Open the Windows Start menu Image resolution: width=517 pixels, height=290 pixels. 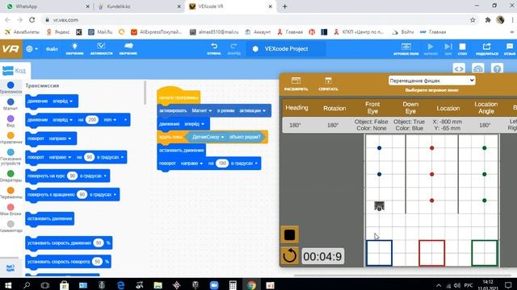coord(7,284)
